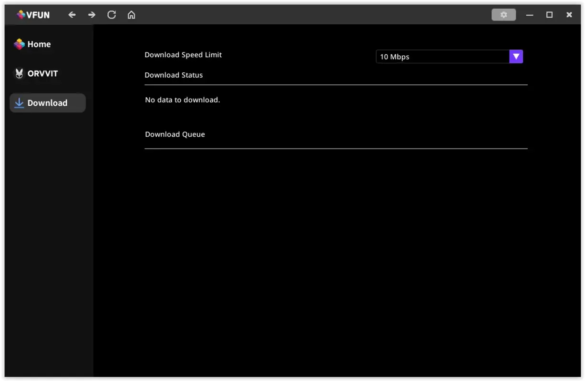
Task: Click the Download Status heading
Action: tap(174, 75)
